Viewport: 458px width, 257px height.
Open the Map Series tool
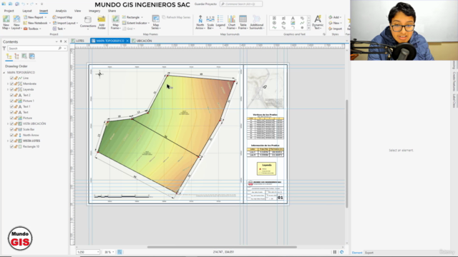156,22
